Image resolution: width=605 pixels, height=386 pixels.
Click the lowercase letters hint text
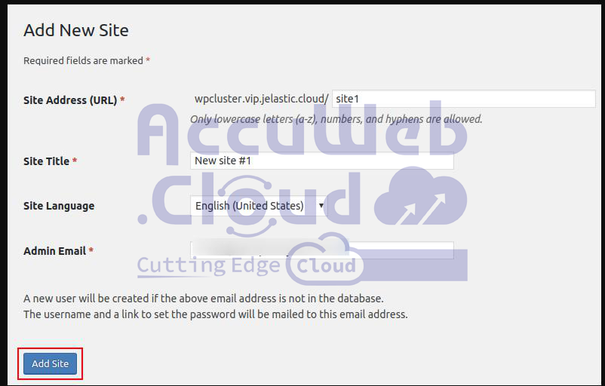click(336, 119)
